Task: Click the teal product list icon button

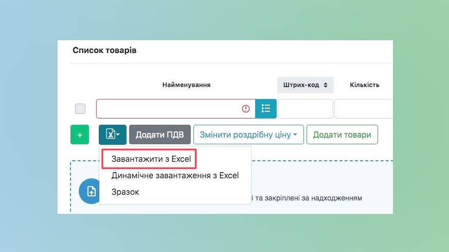Action: click(x=266, y=109)
